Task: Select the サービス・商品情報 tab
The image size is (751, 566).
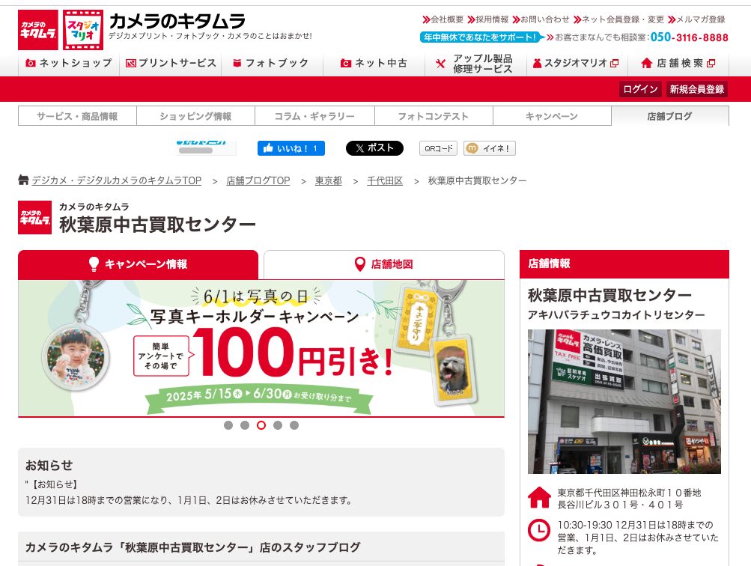Action: (77, 116)
